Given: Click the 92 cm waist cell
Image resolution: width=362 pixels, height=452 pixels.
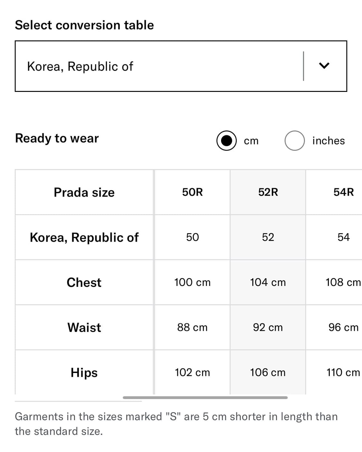Looking at the screenshot, I should click(x=268, y=327).
